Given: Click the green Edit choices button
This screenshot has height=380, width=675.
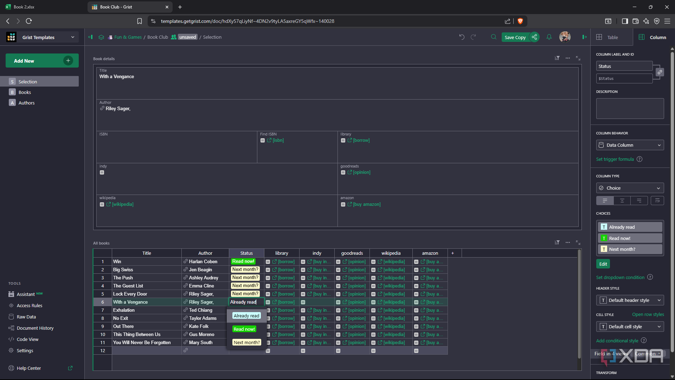Looking at the screenshot, I should tap(603, 264).
